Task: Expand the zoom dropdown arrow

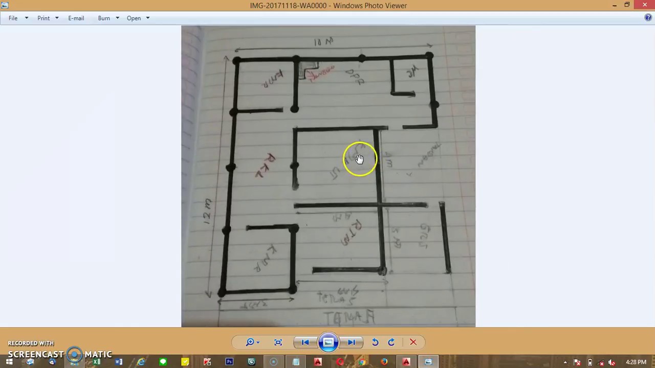Action: coord(258,342)
